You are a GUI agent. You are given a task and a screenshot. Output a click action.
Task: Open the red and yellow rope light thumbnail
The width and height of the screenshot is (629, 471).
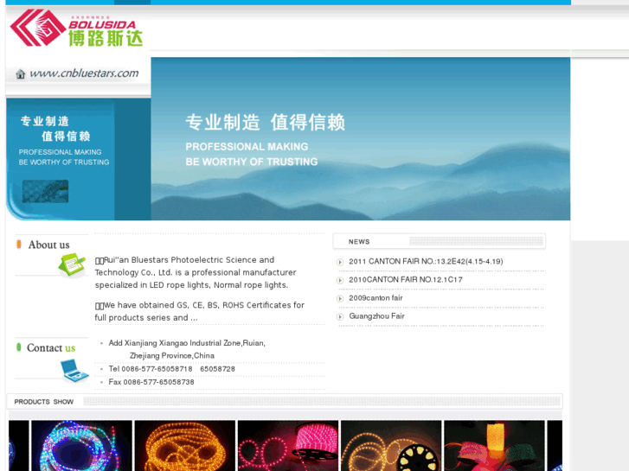coord(494,445)
